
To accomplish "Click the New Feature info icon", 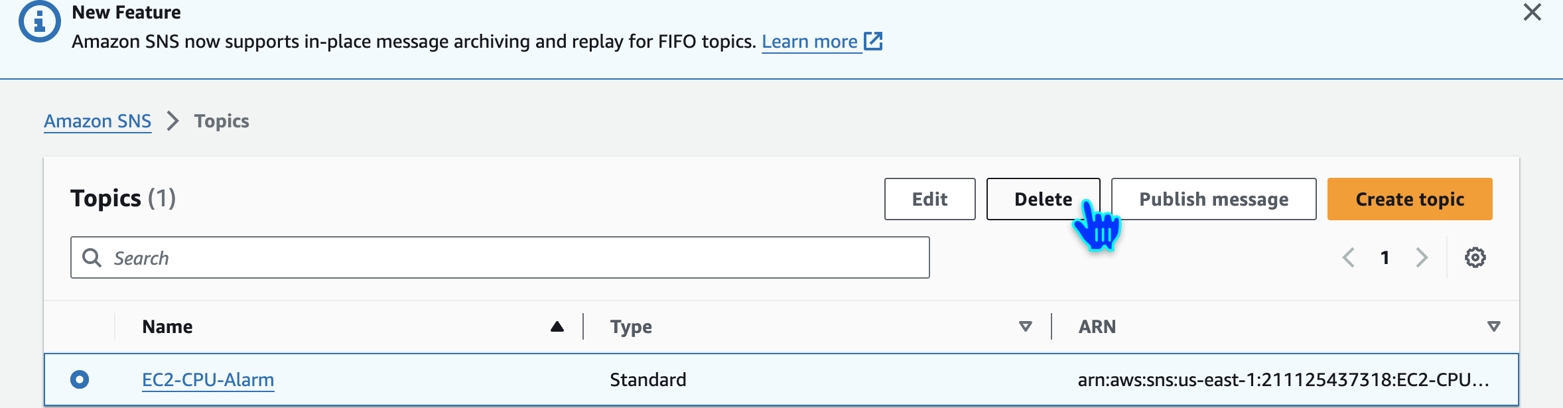I will 39,22.
